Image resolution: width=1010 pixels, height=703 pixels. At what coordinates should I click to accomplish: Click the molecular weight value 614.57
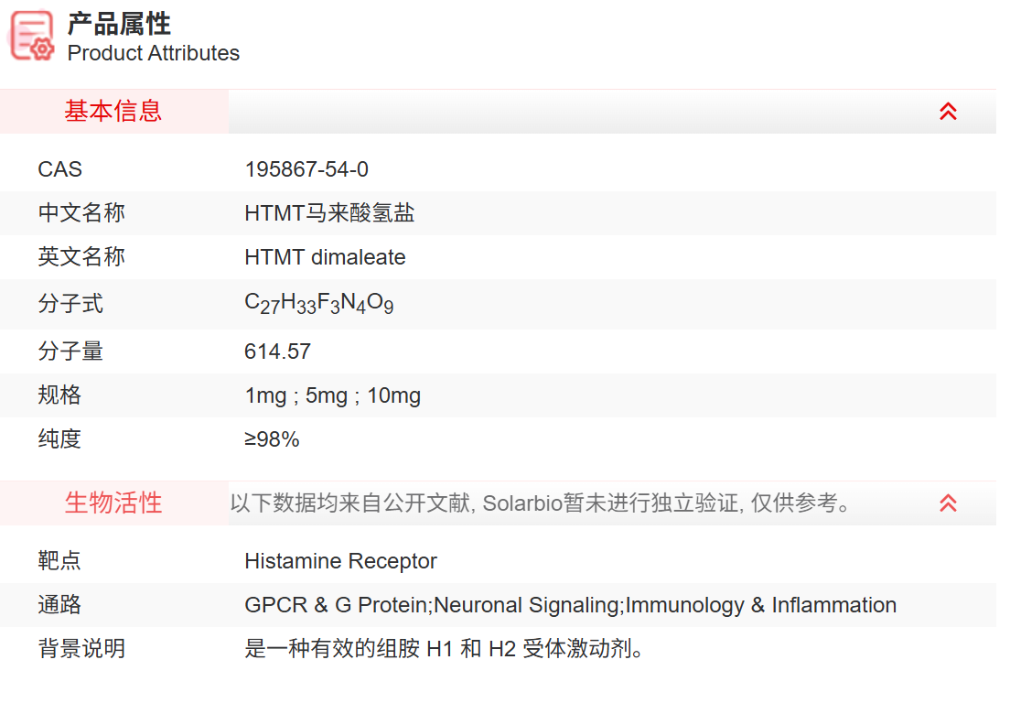(x=277, y=351)
